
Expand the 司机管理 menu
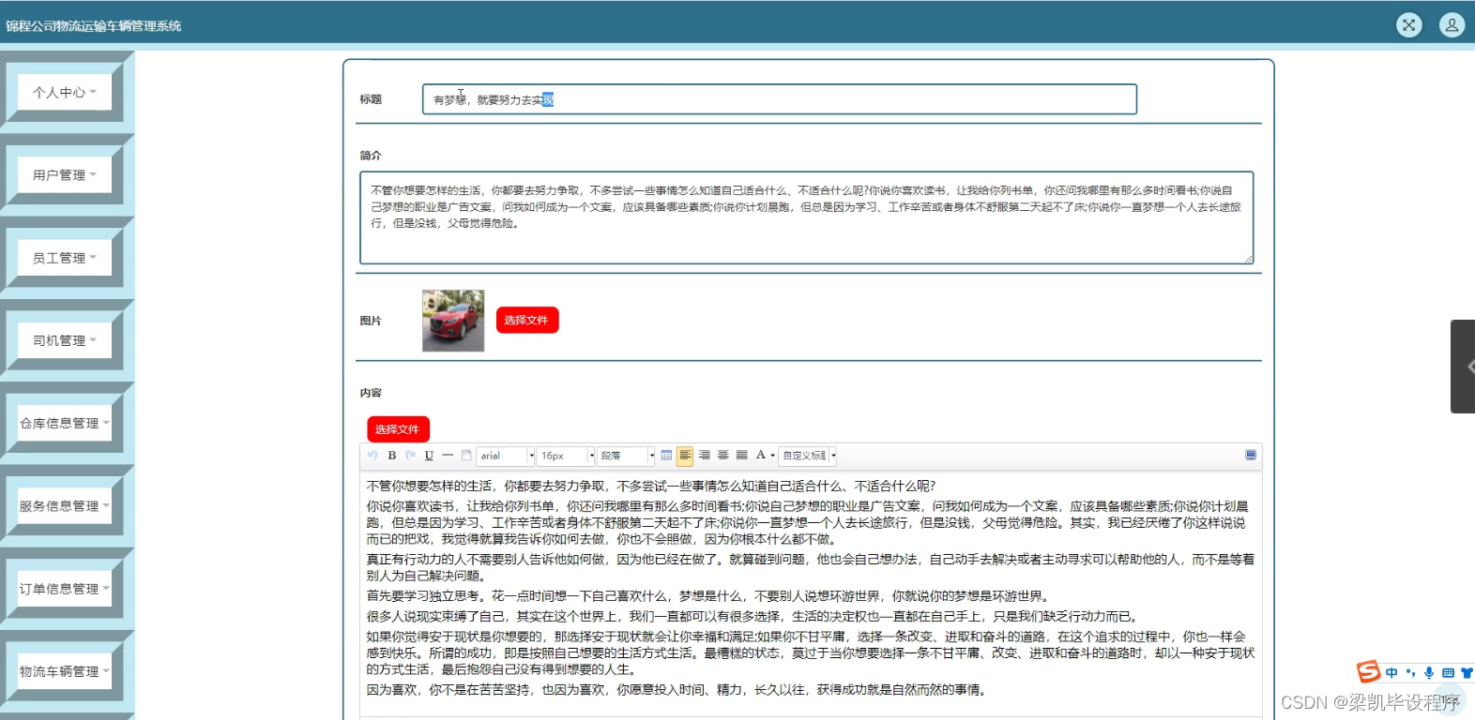[65, 340]
